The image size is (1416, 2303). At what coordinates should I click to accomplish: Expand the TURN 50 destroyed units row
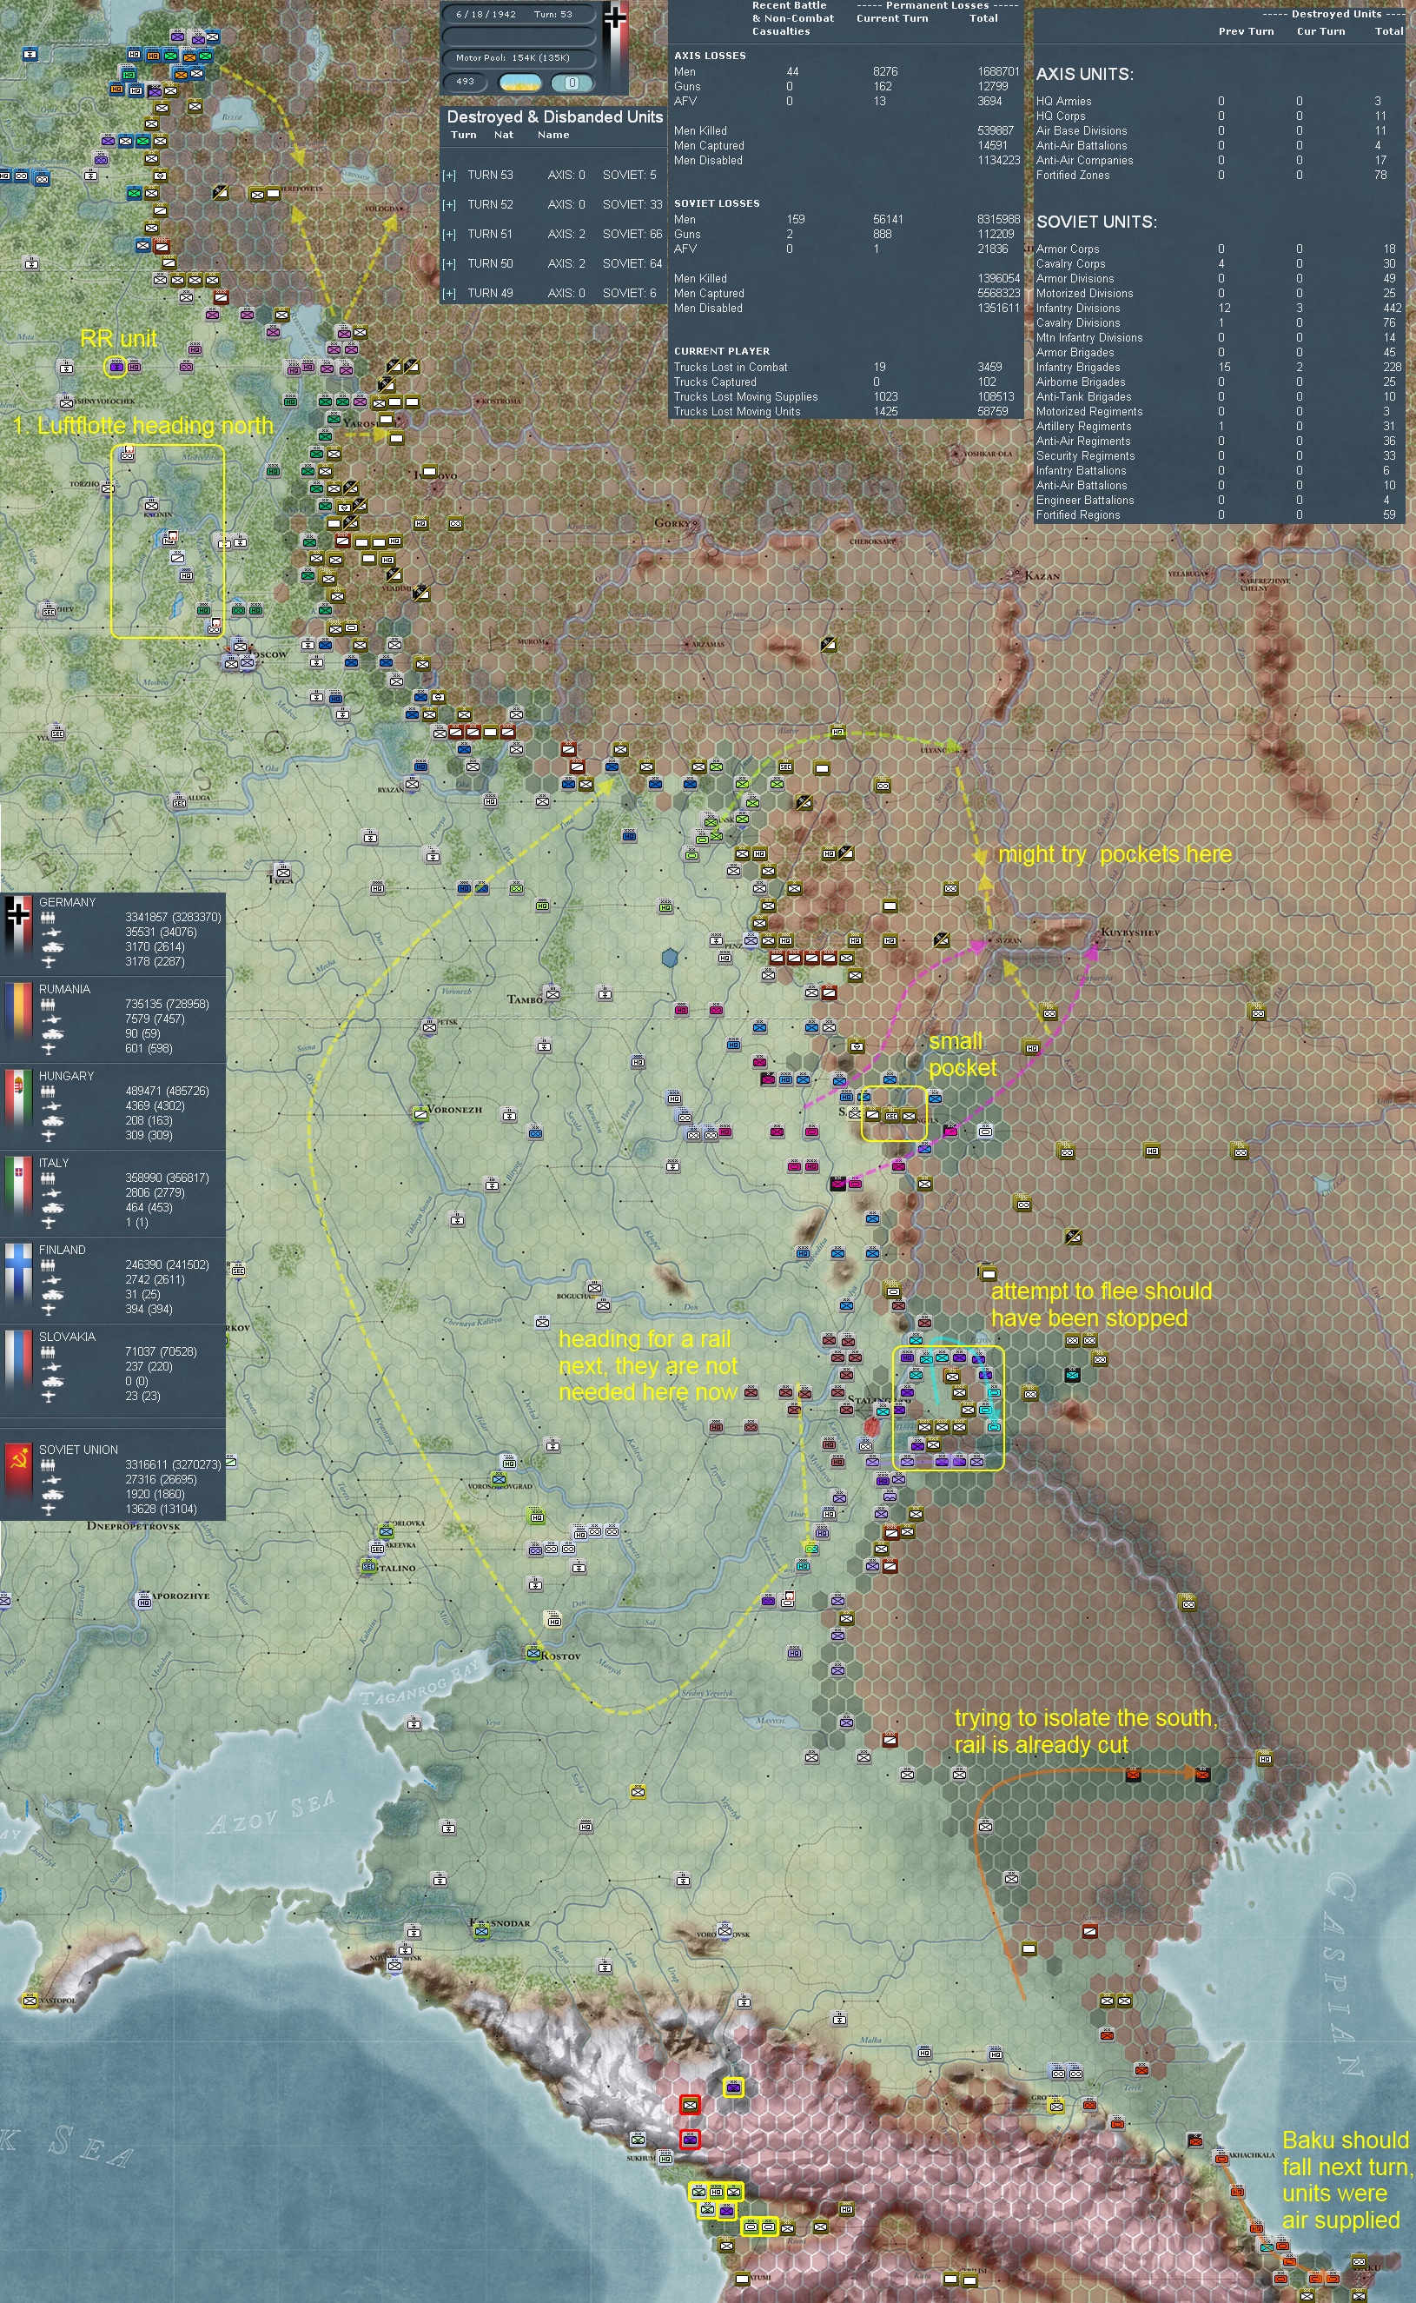[x=449, y=264]
